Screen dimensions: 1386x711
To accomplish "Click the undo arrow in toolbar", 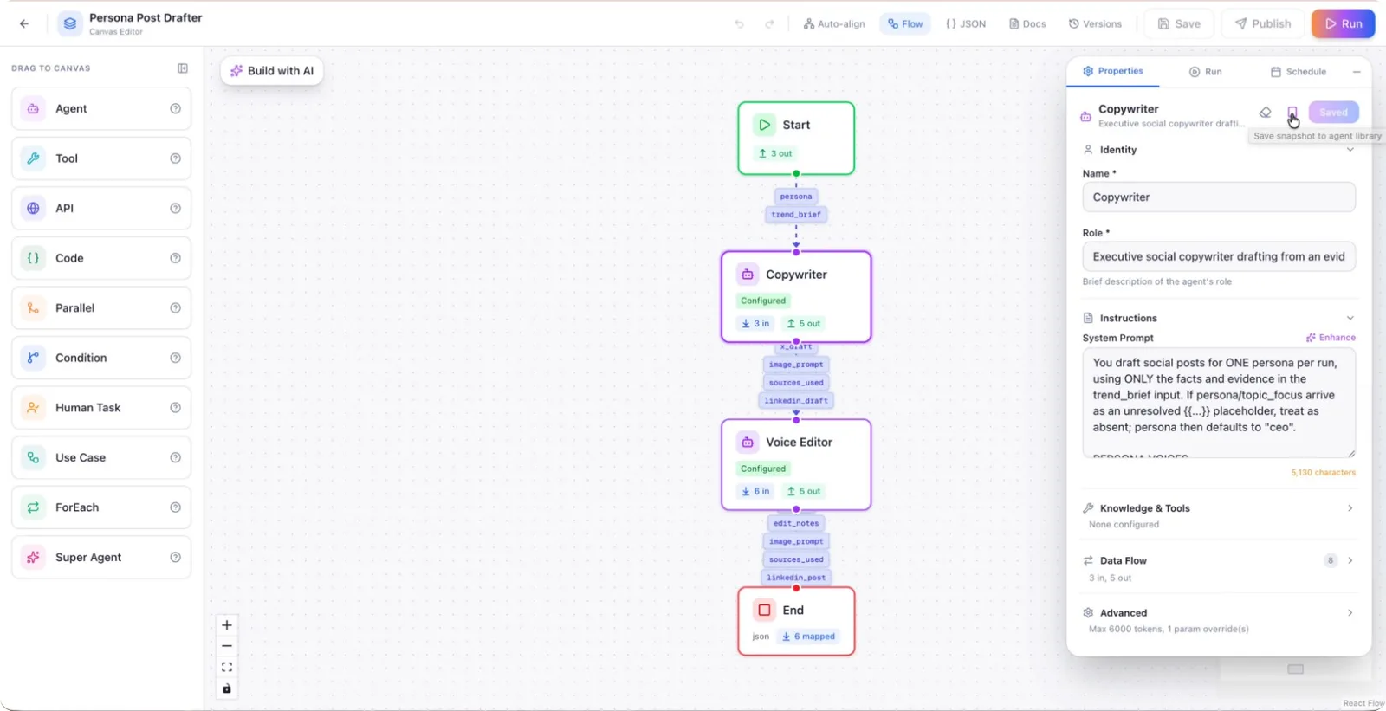I will coord(739,24).
